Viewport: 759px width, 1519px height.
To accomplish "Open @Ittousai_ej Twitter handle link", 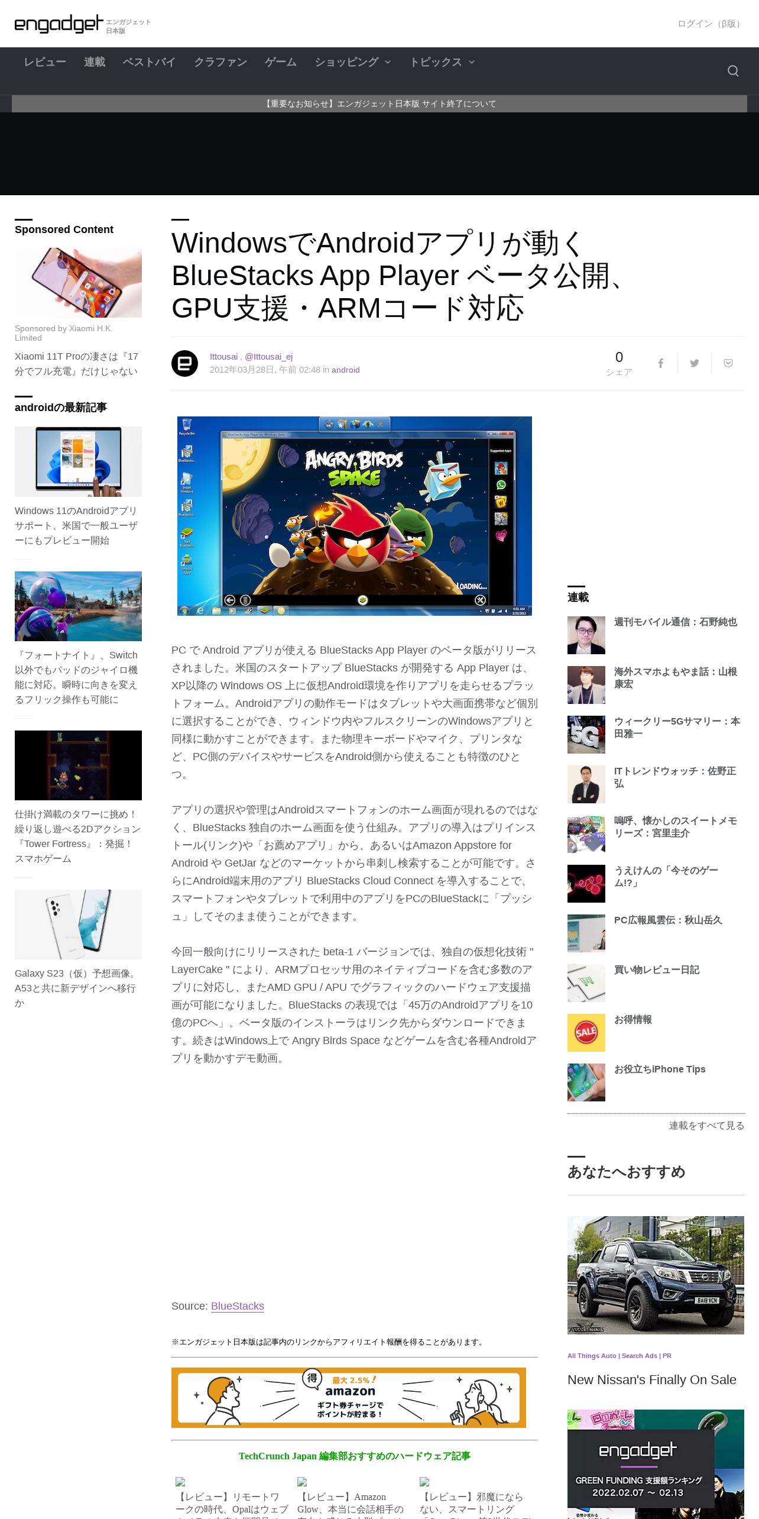I will point(268,357).
